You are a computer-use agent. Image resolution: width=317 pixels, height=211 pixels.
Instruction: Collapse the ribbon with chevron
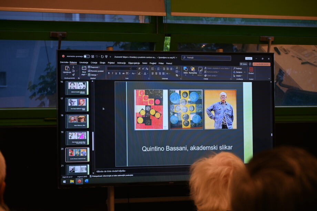pyautogui.click(x=269, y=79)
